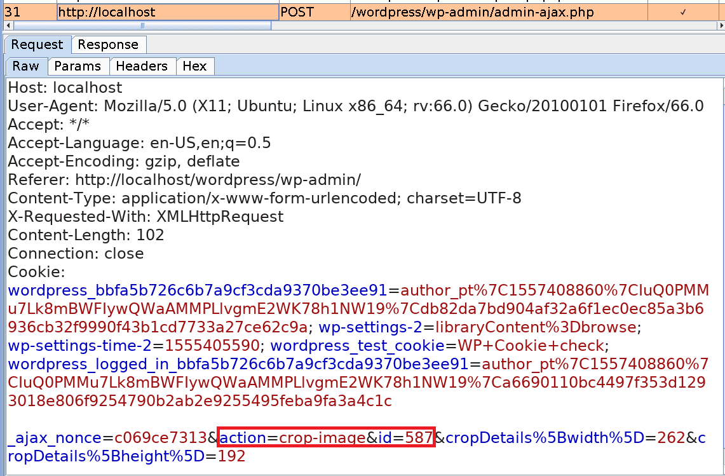This screenshot has height=476, width=725.
Task: Select the checkmark in row 31
Action: coord(683,11)
